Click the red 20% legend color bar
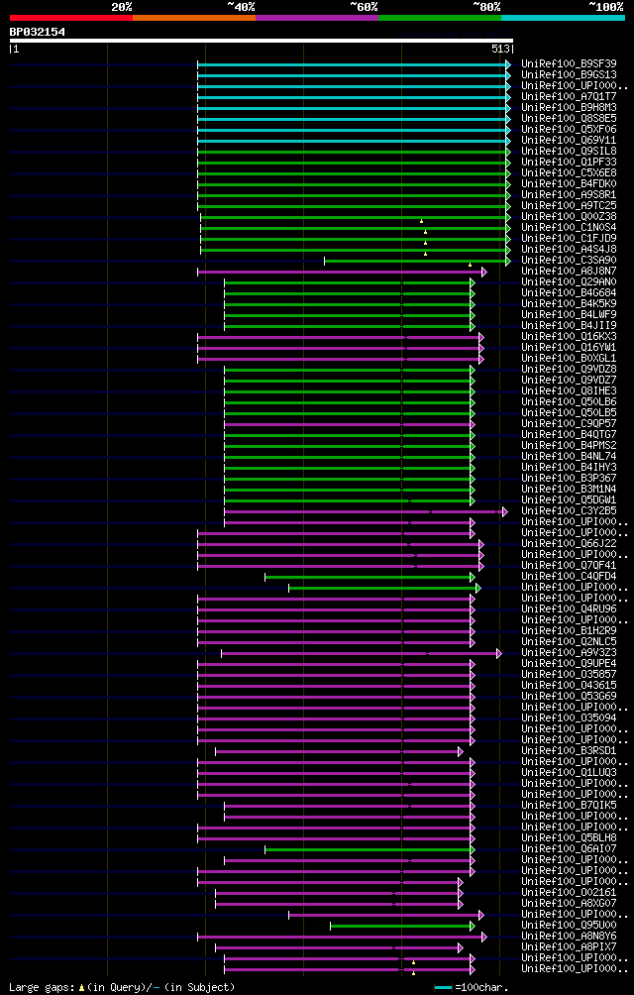634x995 pixels. pyautogui.click(x=71, y=18)
